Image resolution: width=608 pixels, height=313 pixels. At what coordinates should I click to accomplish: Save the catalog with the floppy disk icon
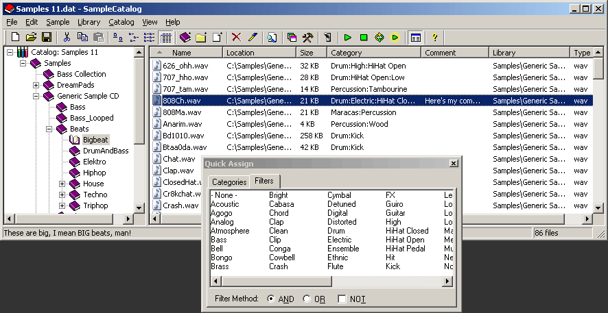(47, 37)
